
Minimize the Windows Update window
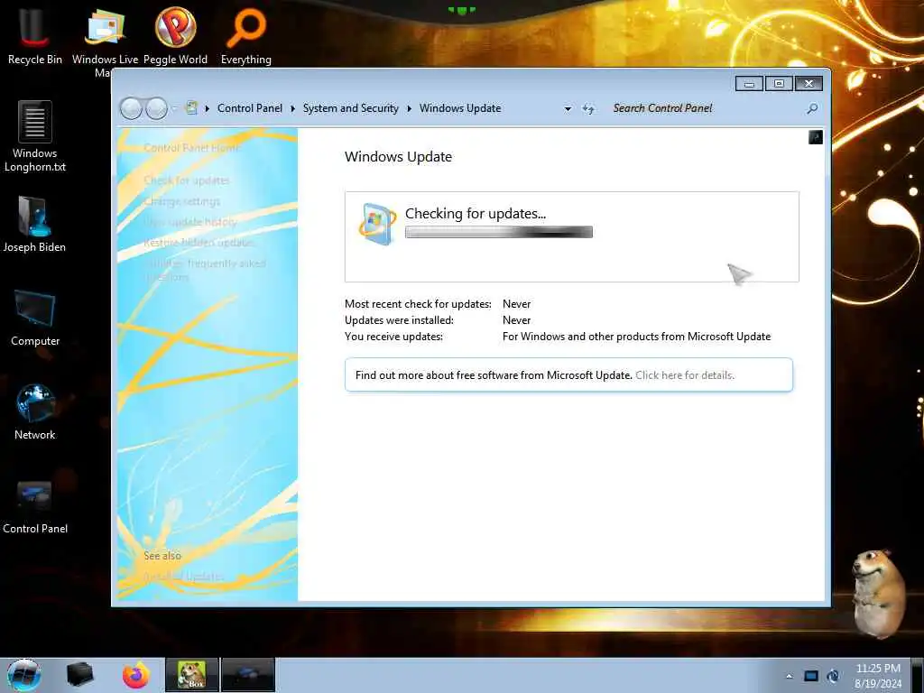click(x=749, y=84)
